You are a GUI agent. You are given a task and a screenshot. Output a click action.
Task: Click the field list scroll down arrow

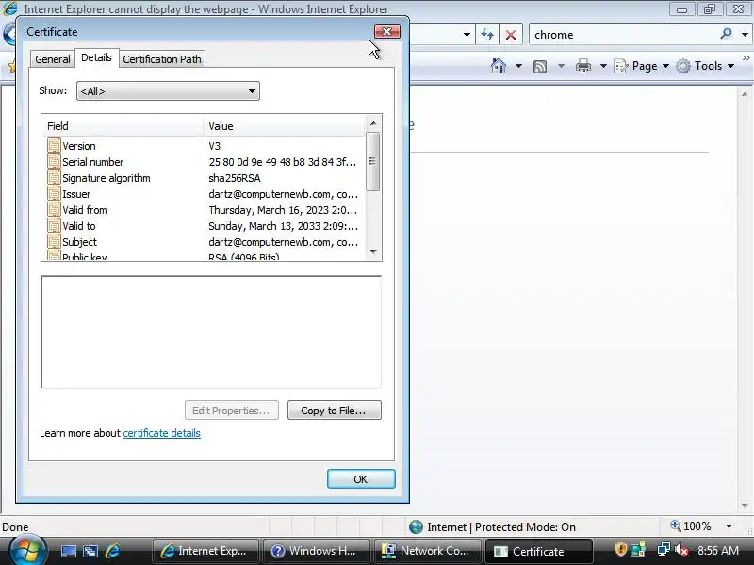coord(373,252)
